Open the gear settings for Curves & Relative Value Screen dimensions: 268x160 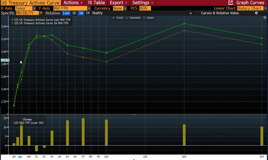pyautogui.click(x=256, y=13)
